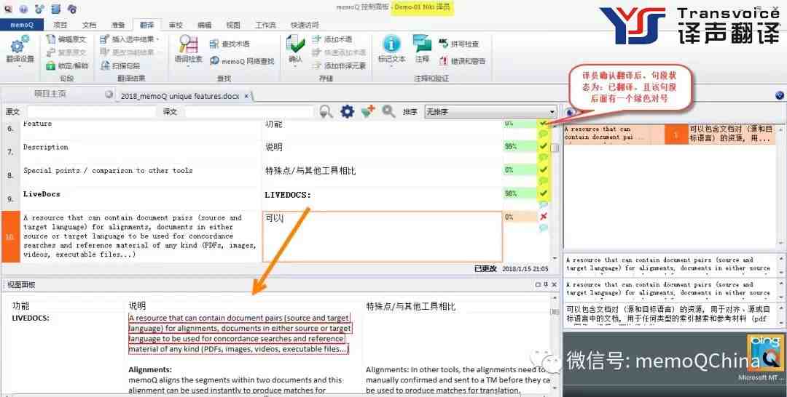This screenshot has height=397, width=787.
Task: Open filter settings blue gear icon
Action: click(348, 112)
